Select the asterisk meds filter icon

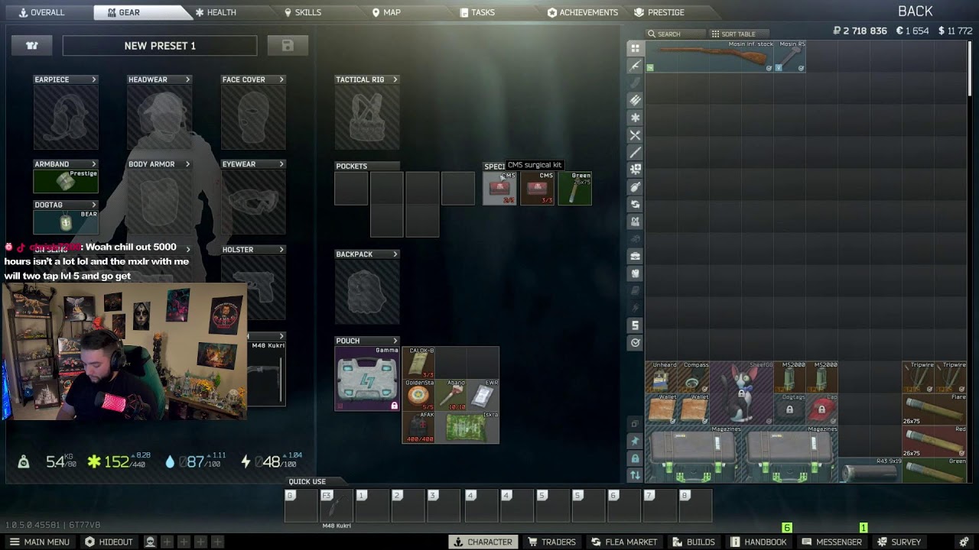[x=635, y=118]
